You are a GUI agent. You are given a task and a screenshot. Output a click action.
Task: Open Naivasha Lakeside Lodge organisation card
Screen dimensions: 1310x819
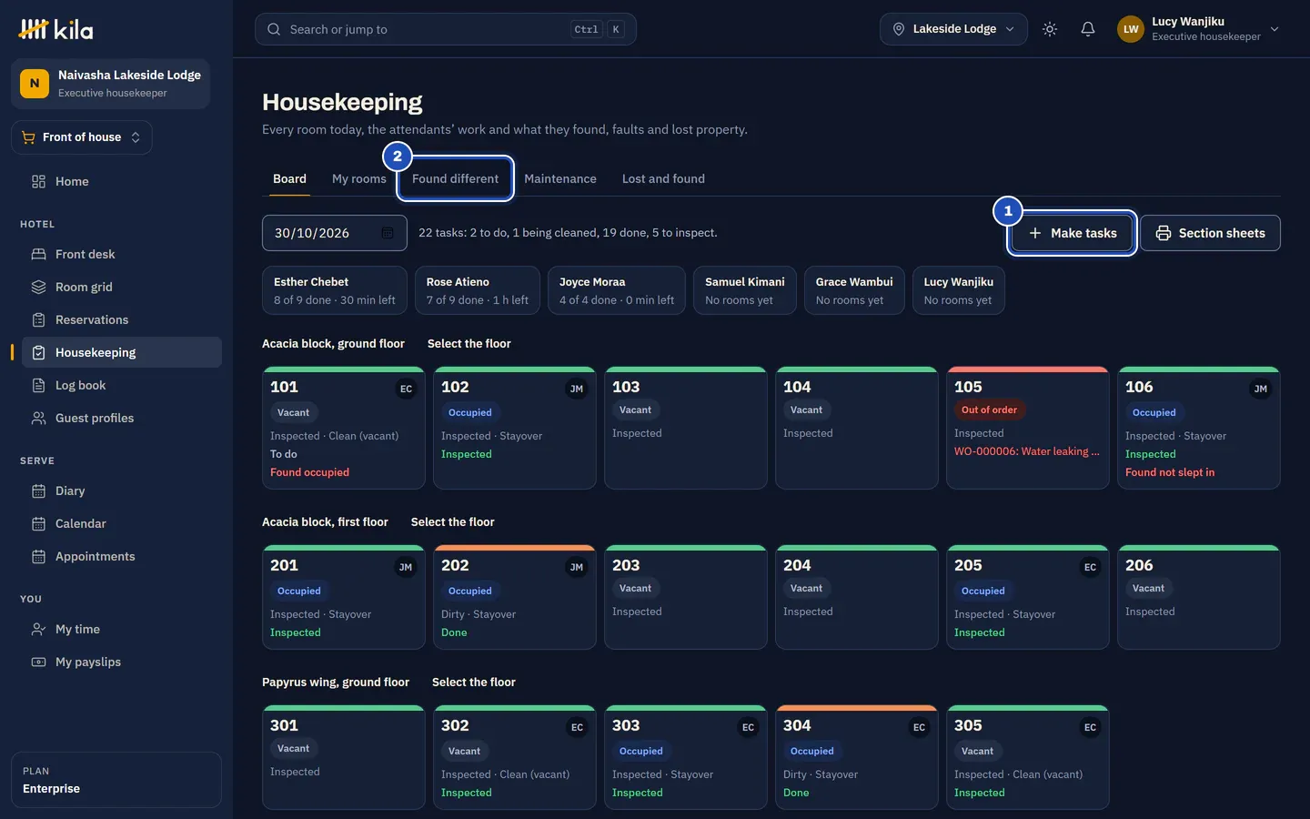tap(110, 84)
